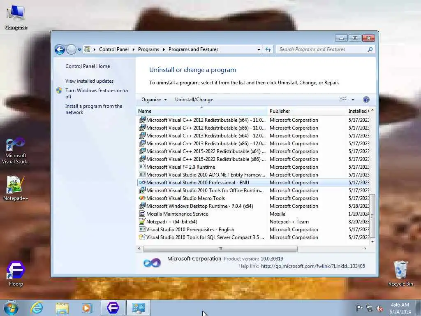Select Visual Studio 2010 Tools for Office Runtime
This screenshot has width=421, height=316.
click(x=253, y=190)
